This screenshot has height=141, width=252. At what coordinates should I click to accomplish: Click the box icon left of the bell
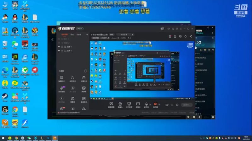[x=180, y=36]
